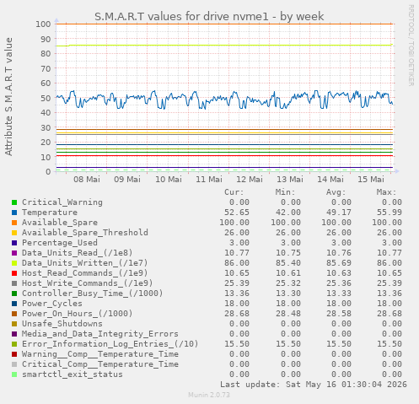Select the Media_and_Data_Integrity_Errors label
The width and height of the screenshot is (419, 404).
[x=100, y=334]
